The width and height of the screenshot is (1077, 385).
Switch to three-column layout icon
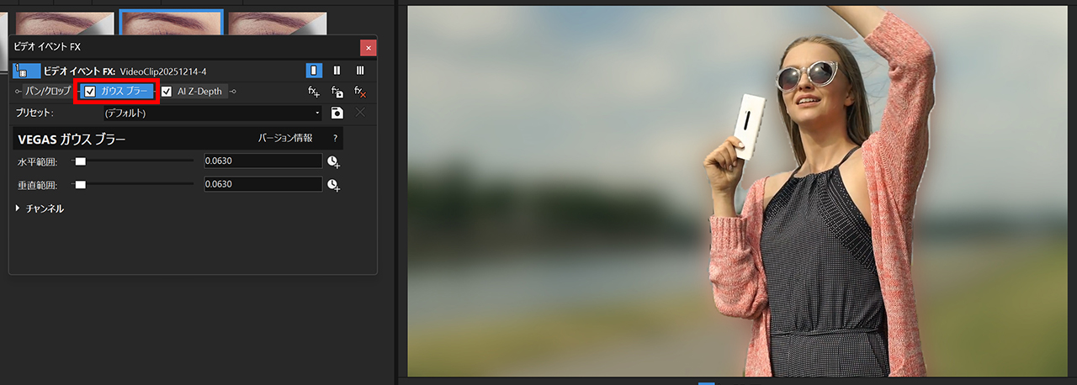pyautogui.click(x=359, y=71)
